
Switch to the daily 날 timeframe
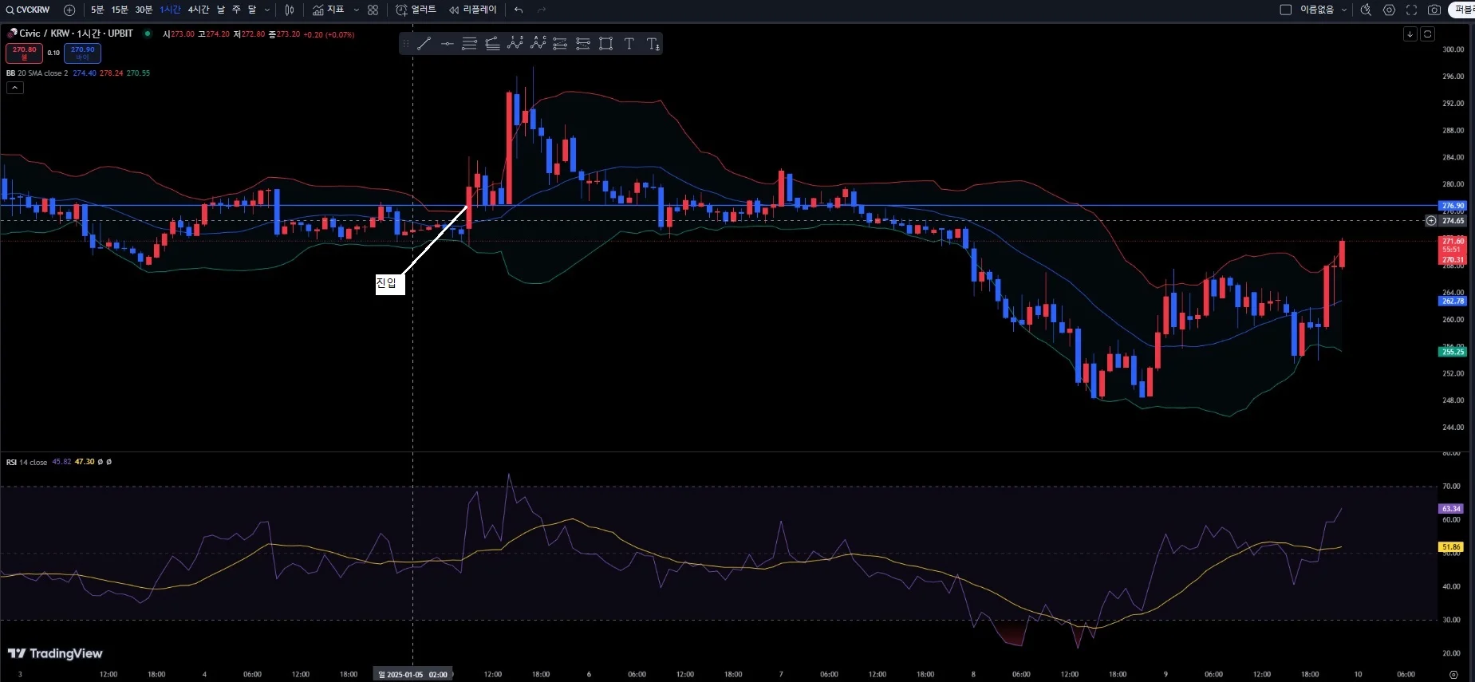tap(221, 10)
